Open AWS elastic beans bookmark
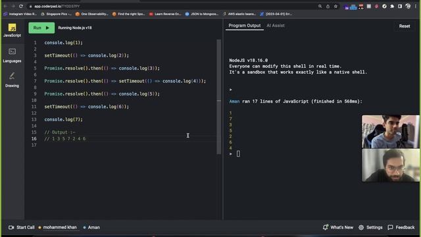421x237 pixels. (239, 14)
